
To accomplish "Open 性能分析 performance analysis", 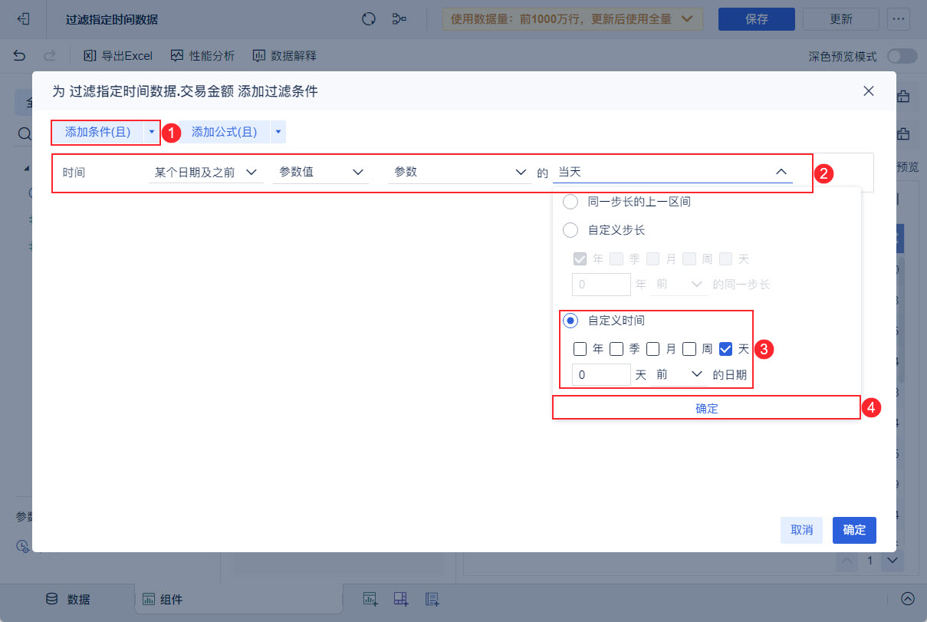I will coord(202,55).
